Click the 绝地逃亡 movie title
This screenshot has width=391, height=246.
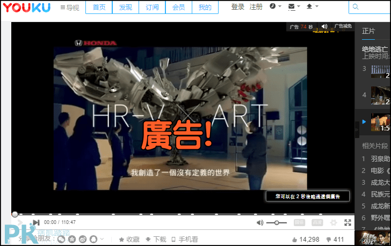pyautogui.click(x=375, y=49)
